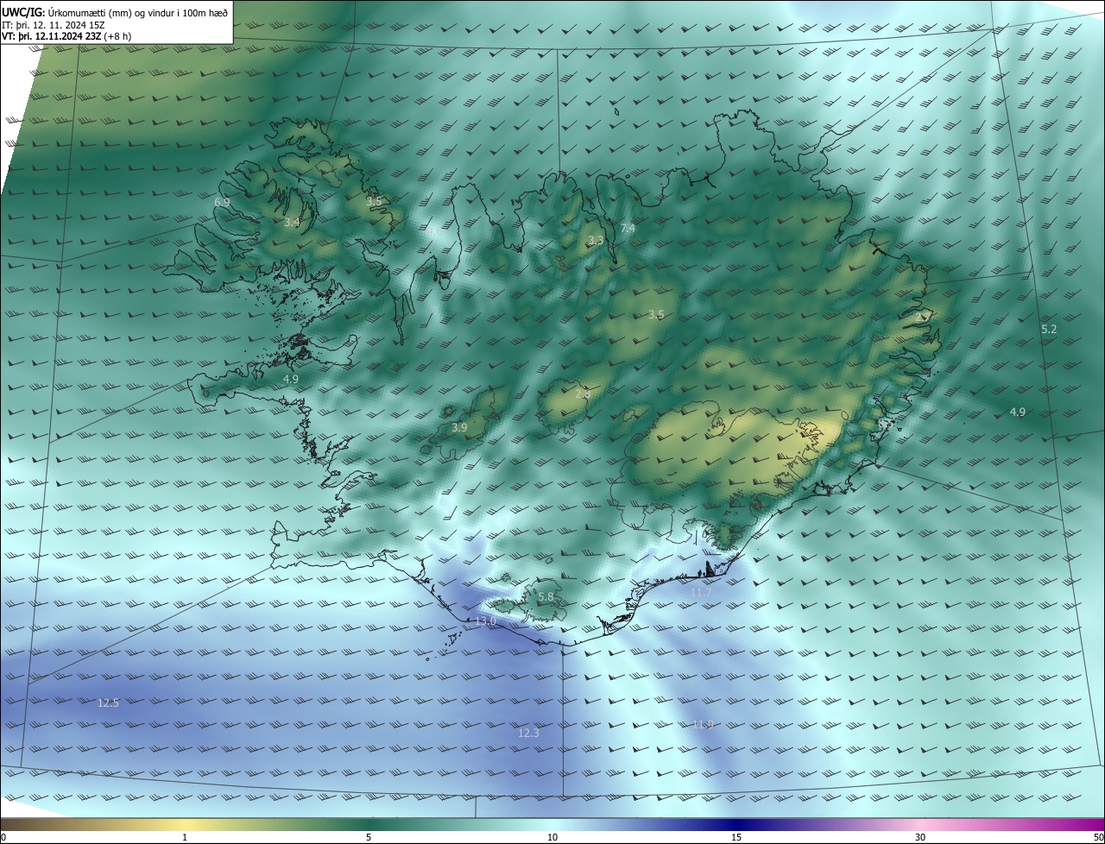Click the 0 tick on the color scale
1105x844 pixels.
click(3, 838)
